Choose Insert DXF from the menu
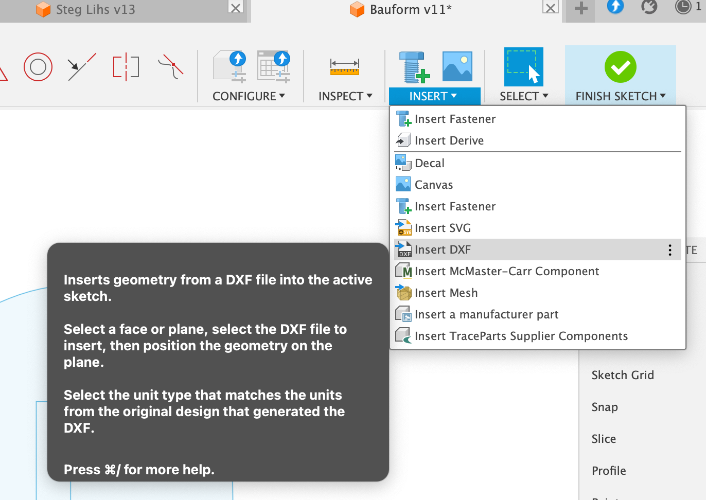The image size is (706, 500). (x=443, y=249)
